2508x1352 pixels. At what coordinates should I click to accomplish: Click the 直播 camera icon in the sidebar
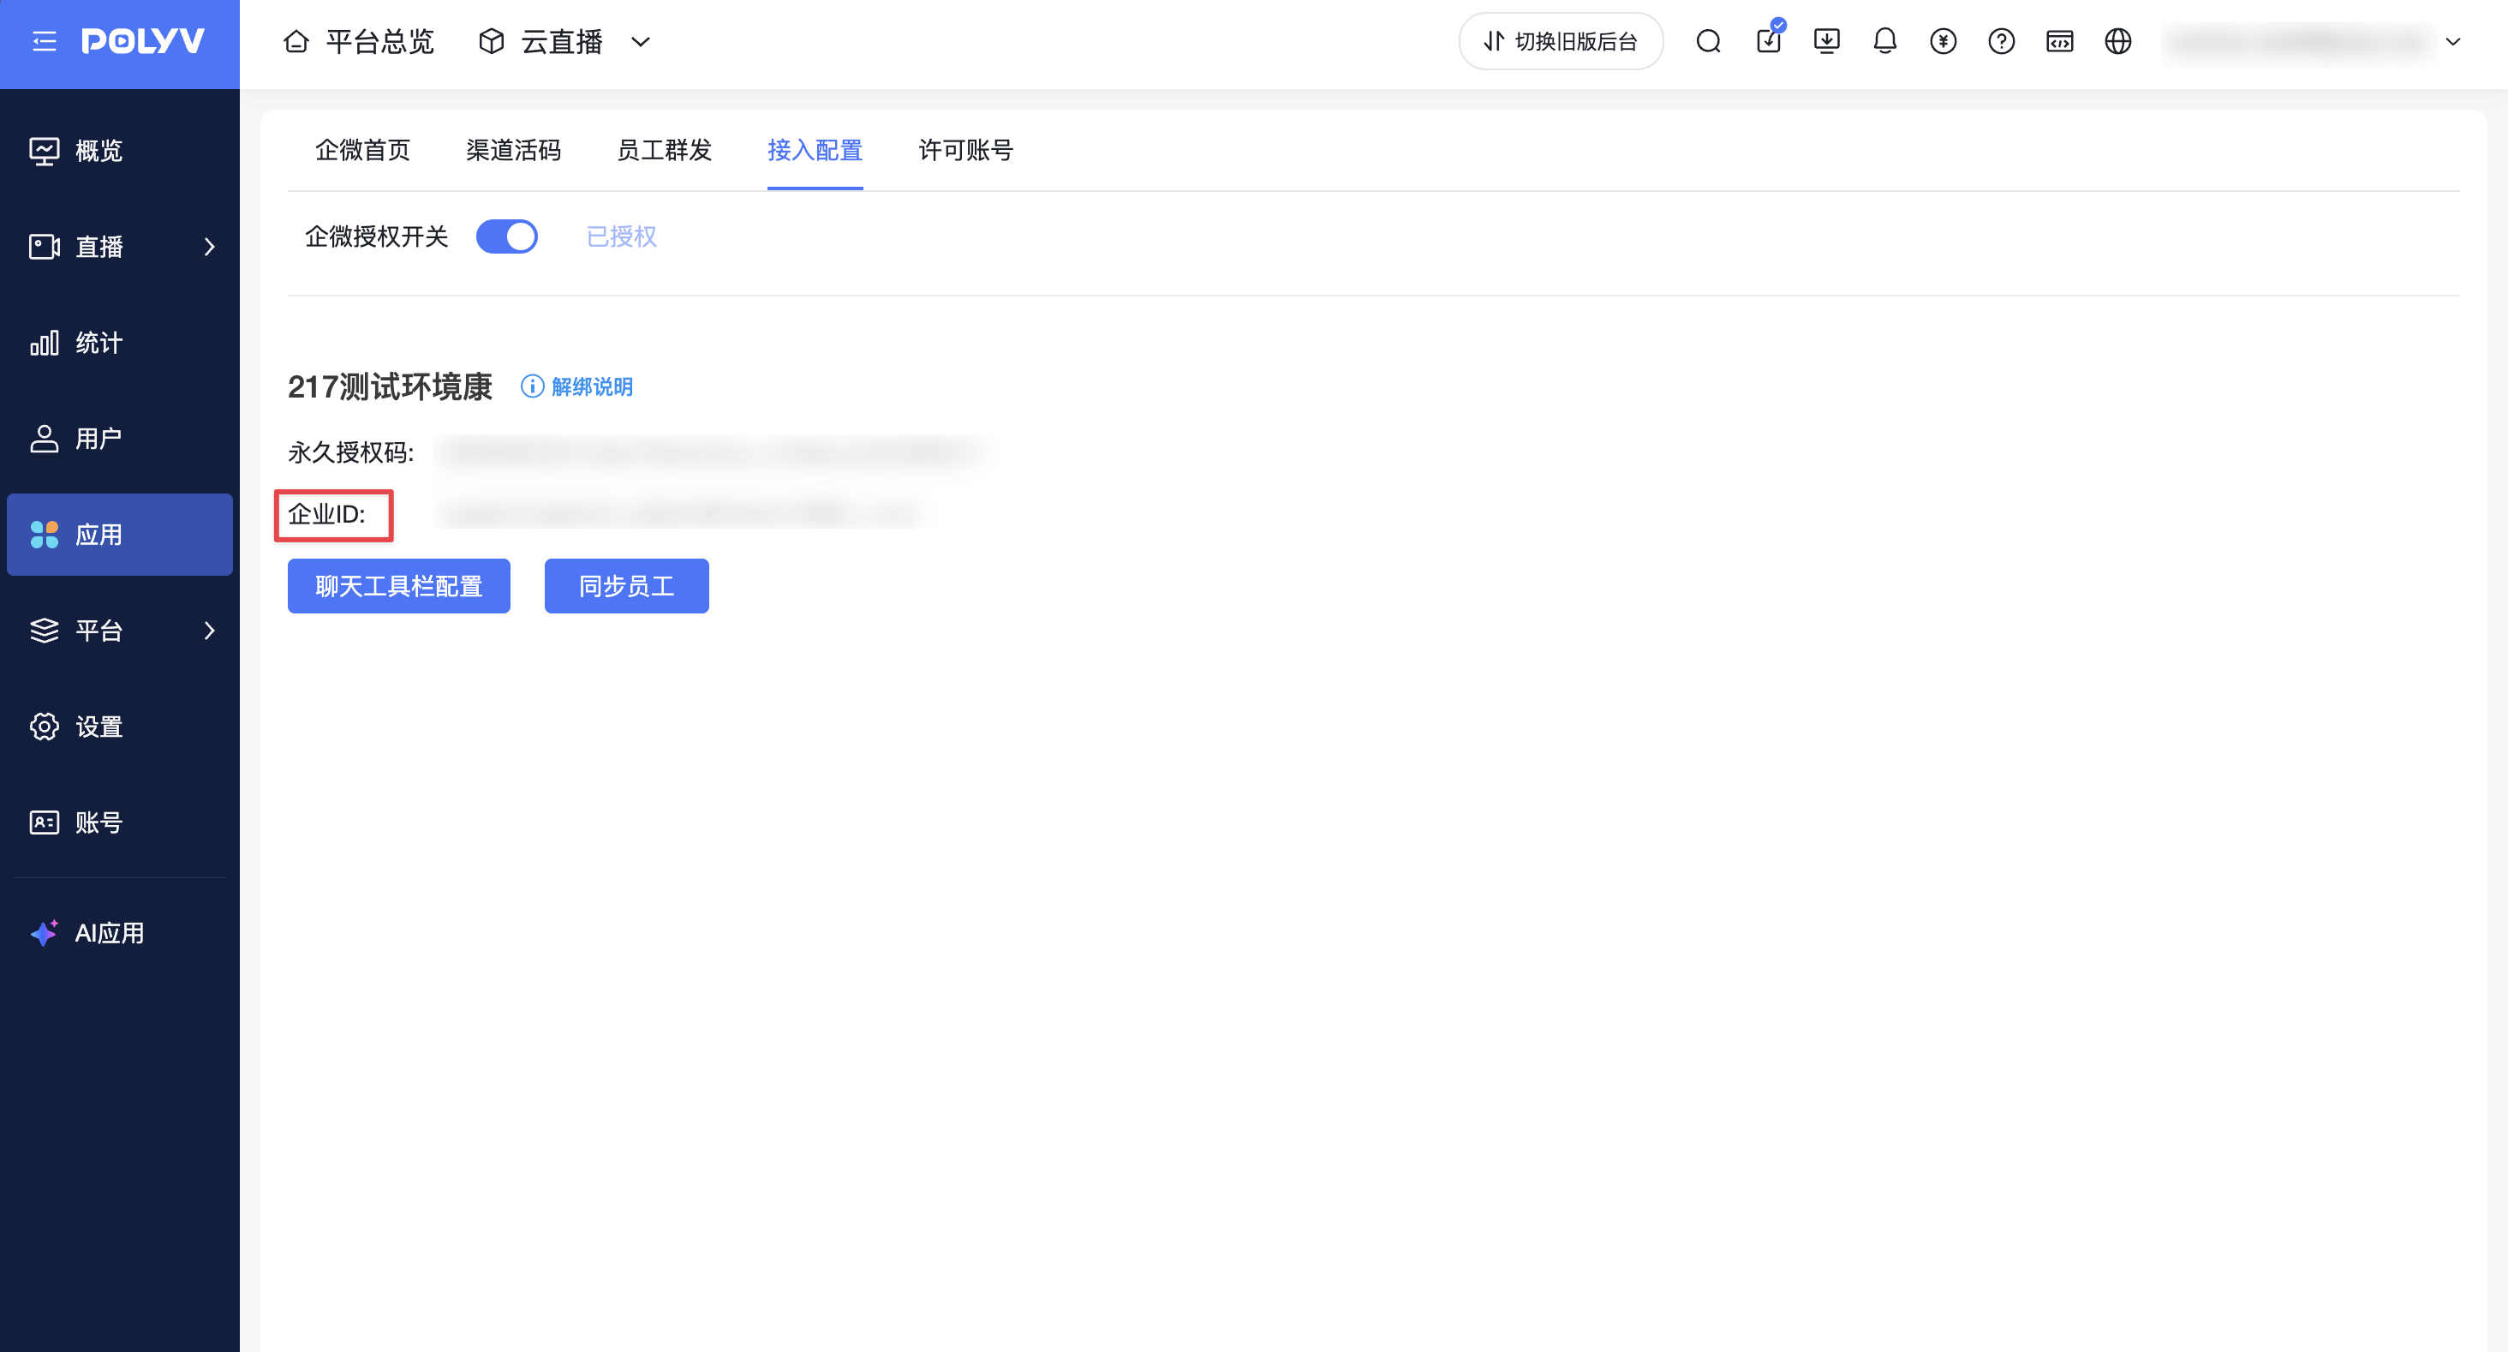45,248
